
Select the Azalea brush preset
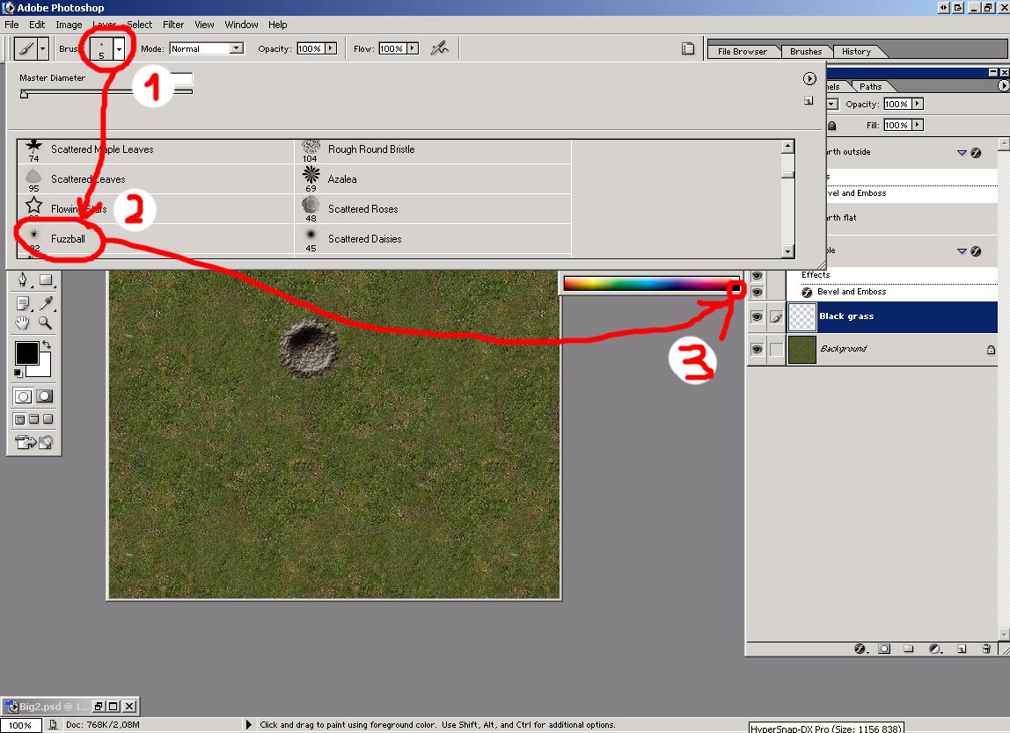point(342,179)
